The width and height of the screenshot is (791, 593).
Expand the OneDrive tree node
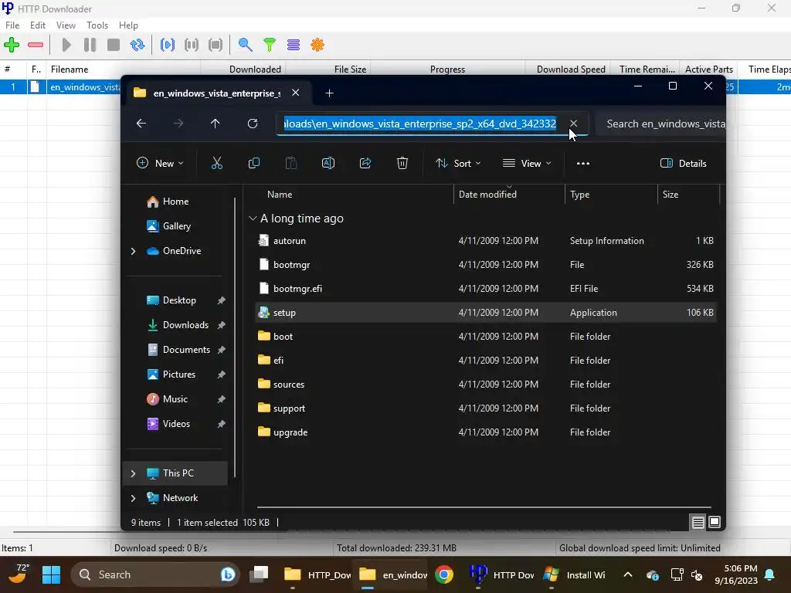[x=133, y=251]
